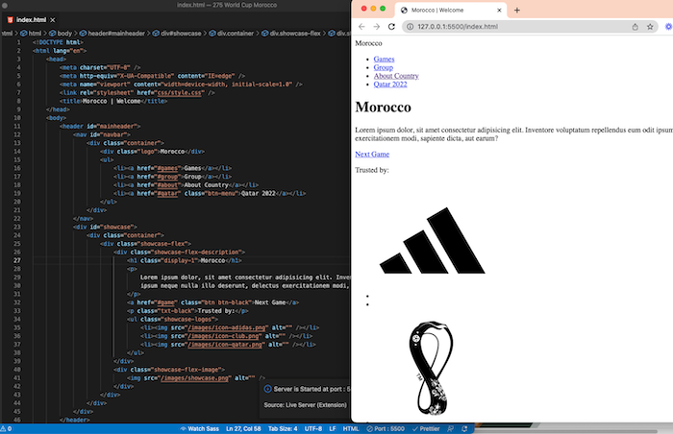Click the #qatar href in line 19
The height and width of the screenshot is (434, 673).
[167, 193]
